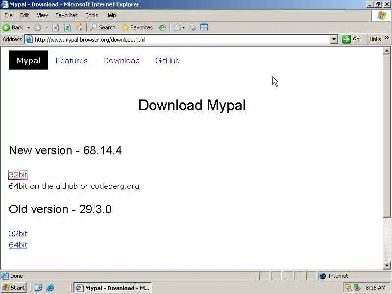Open the Help menu
Image resolution: width=392 pixels, height=294 pixels.
[x=111, y=16]
